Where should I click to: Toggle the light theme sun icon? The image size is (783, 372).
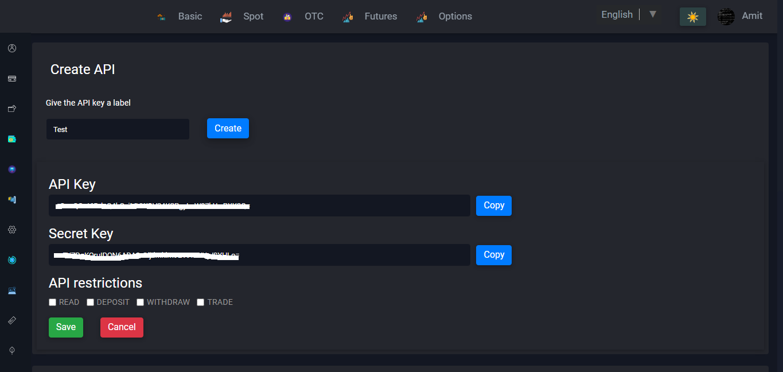[x=692, y=17]
